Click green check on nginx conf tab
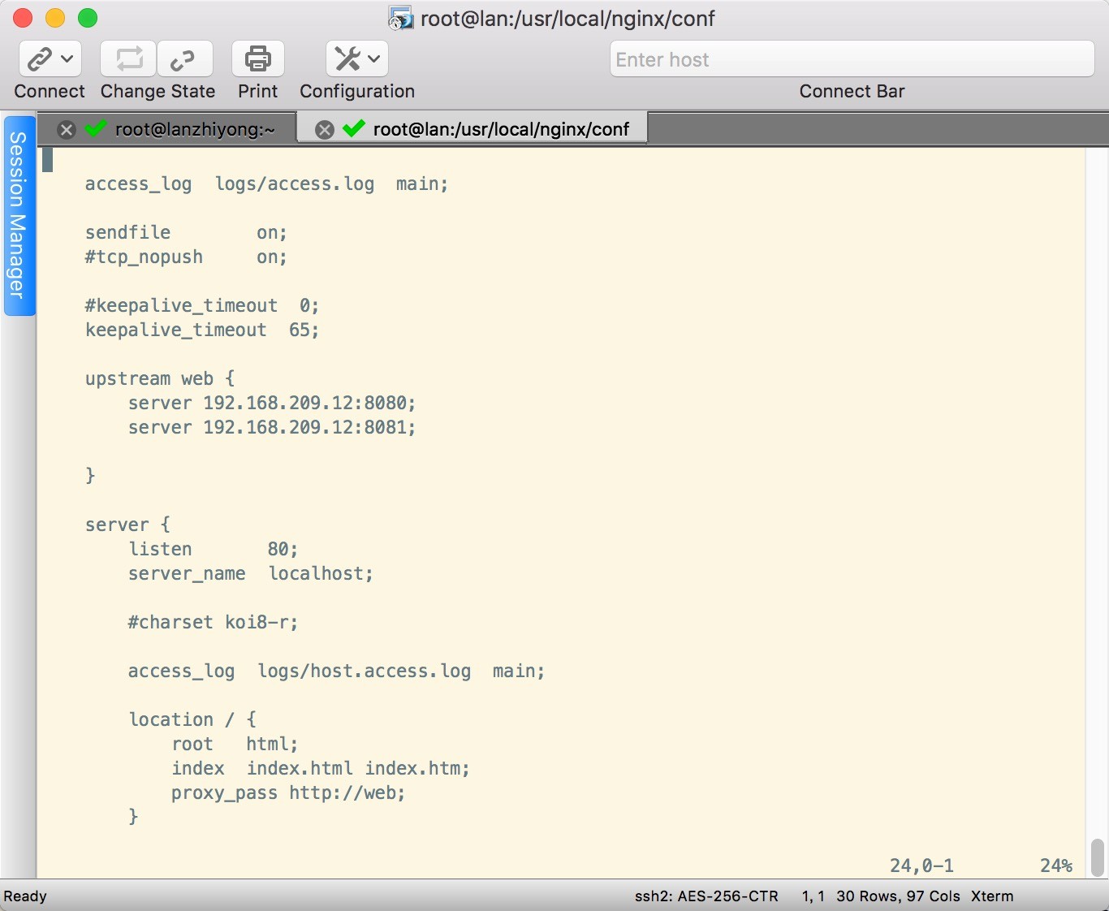Screen dimensions: 1109x911 click(354, 127)
